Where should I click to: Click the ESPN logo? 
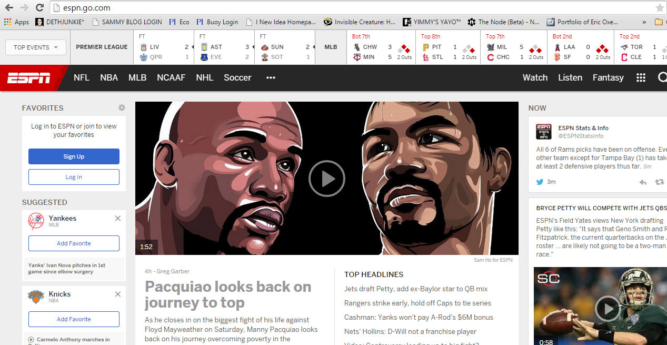click(29, 78)
